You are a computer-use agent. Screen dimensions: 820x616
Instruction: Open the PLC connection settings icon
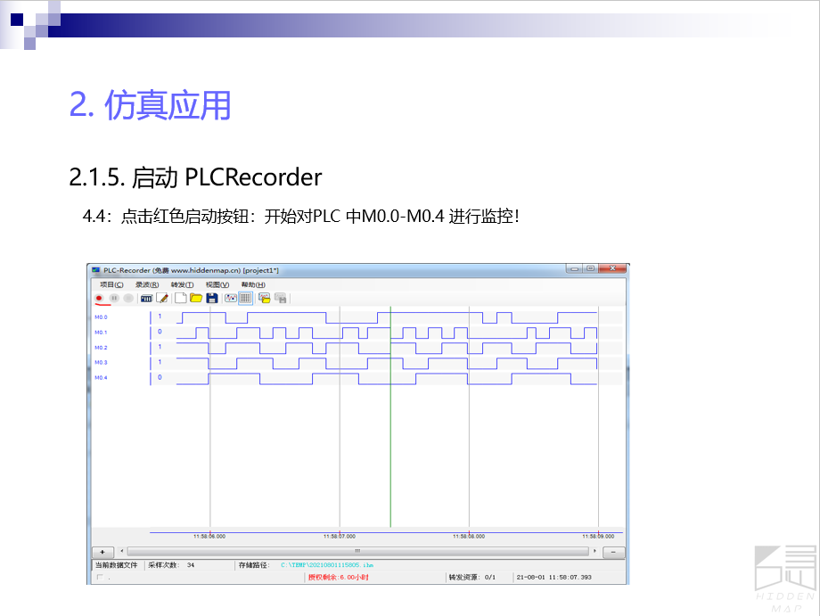[147, 298]
